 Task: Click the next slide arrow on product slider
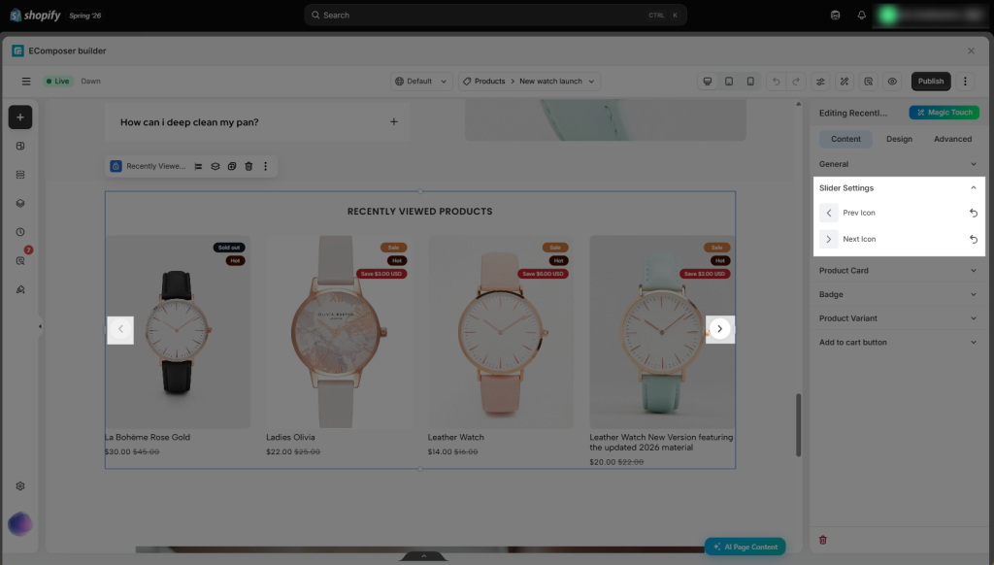click(719, 329)
